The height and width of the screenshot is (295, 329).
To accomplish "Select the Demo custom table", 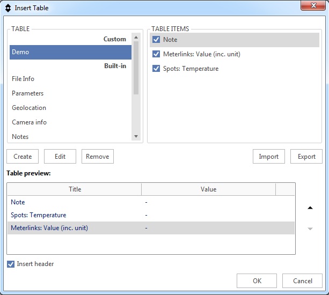I will point(70,52).
